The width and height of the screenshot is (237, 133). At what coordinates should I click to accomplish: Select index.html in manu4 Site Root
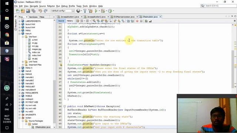pos(36,55)
